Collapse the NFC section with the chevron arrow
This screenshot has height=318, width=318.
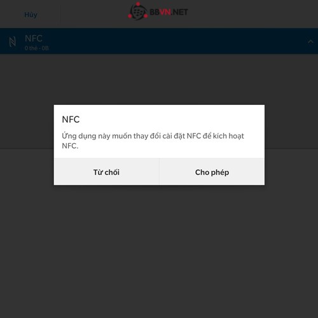coord(310,41)
